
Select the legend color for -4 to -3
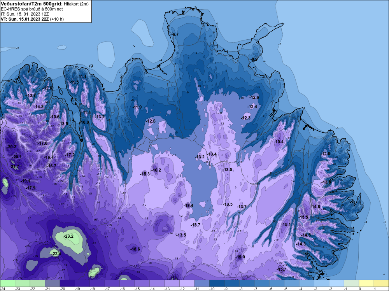(x=307, y=283)
